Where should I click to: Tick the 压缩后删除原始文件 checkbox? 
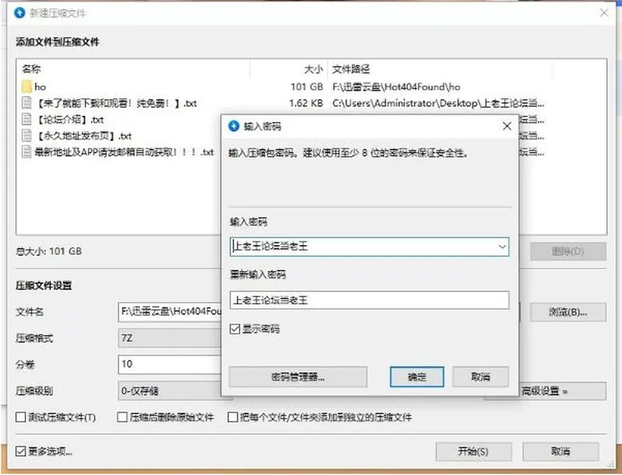122,417
